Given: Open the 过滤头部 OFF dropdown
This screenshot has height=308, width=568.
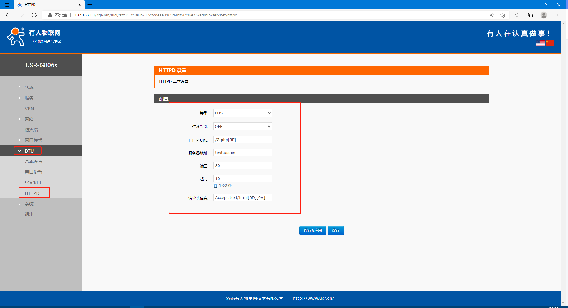Looking at the screenshot, I should tap(242, 126).
